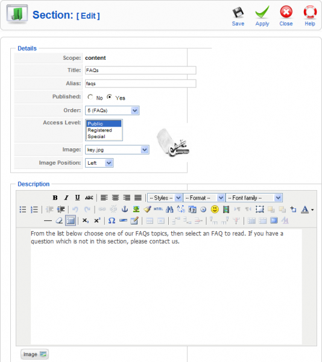Screen dimensions: 322x362
Task: Select the No radio for Published
Action: pyautogui.click(x=90, y=97)
